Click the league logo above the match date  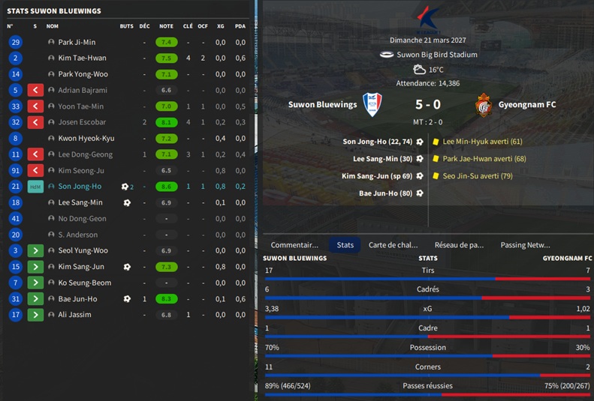(x=429, y=17)
